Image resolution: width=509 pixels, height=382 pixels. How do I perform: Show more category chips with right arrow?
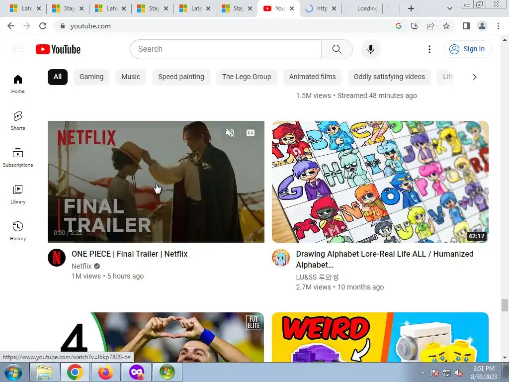point(475,77)
